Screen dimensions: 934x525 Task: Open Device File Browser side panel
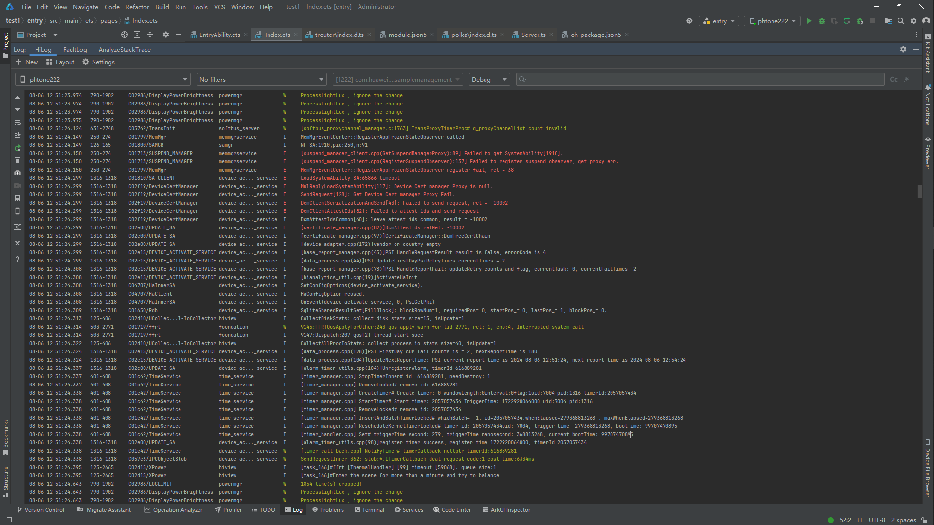928,469
